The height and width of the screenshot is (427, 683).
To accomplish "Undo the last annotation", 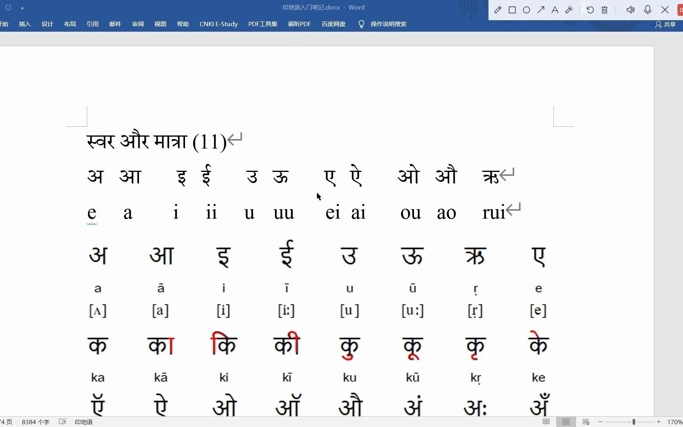I will point(590,10).
